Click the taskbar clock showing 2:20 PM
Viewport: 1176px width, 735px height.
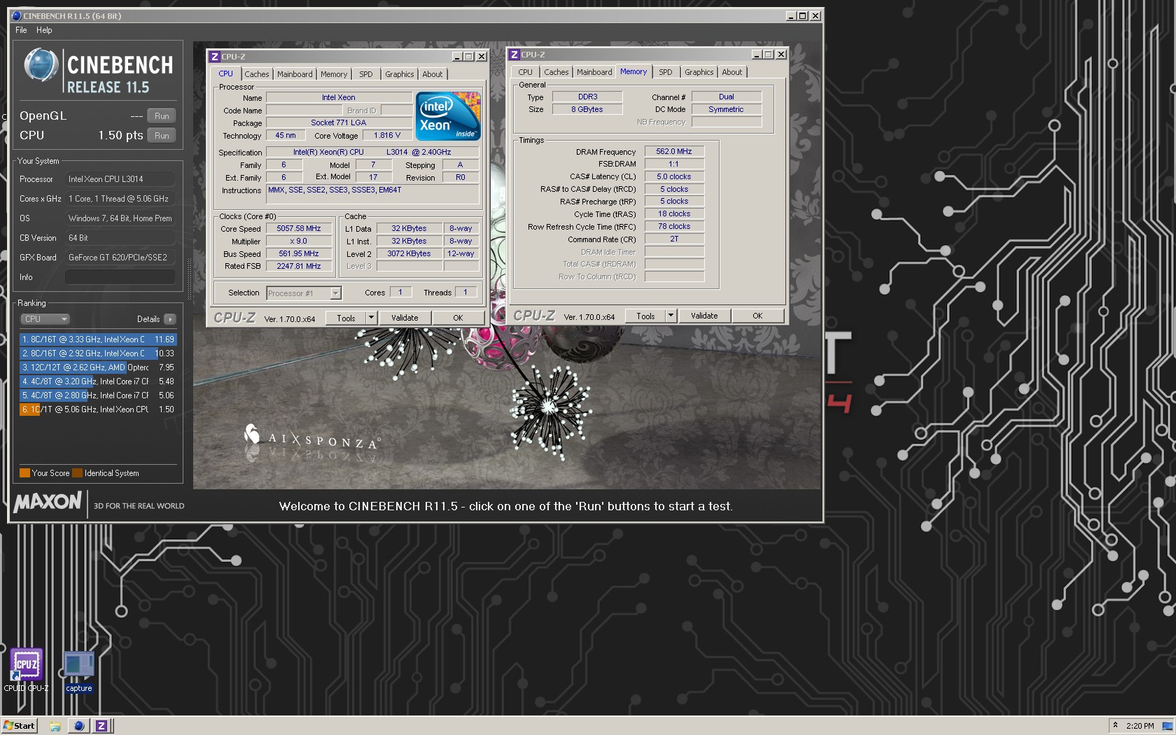coord(1140,726)
